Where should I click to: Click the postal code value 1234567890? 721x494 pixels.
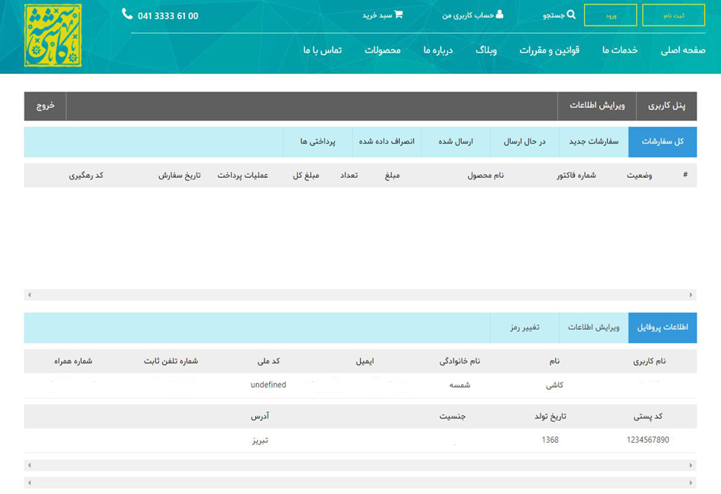648,440
